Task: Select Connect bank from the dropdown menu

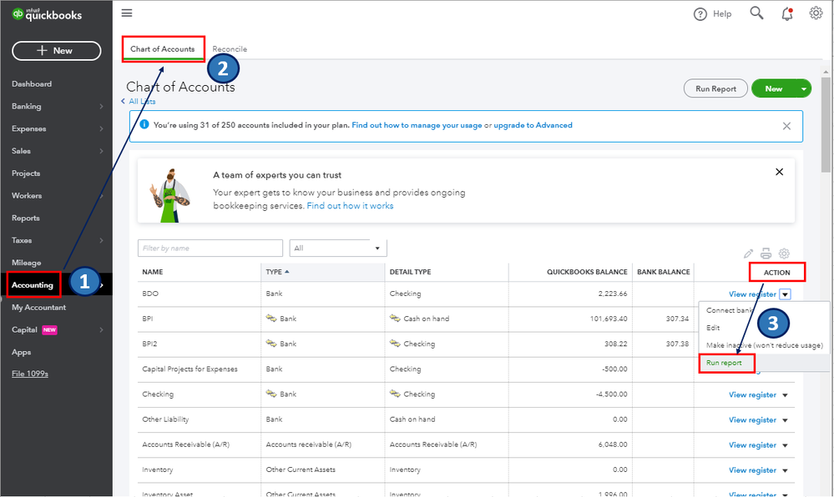Action: click(x=729, y=310)
